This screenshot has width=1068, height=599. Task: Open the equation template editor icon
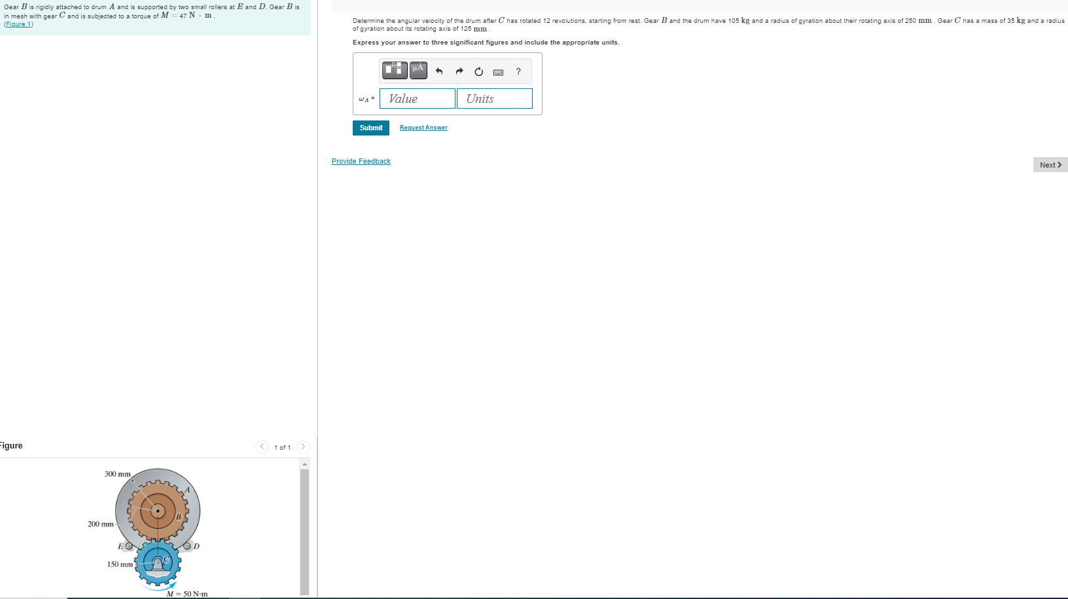click(394, 70)
